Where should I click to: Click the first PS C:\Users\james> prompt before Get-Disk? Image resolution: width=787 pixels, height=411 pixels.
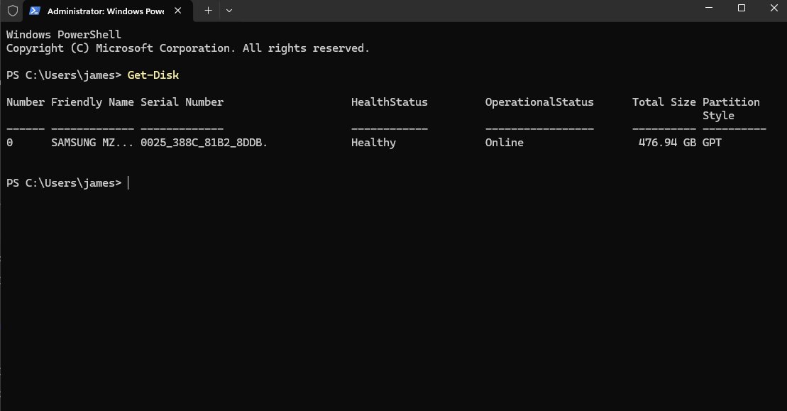point(64,75)
